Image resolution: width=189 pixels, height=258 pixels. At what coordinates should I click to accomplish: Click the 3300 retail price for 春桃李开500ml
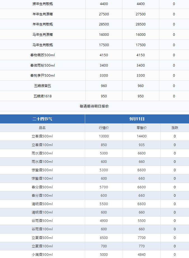click(x=141, y=76)
